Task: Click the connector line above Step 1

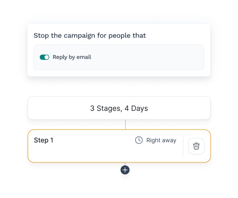Action: tap(125, 124)
